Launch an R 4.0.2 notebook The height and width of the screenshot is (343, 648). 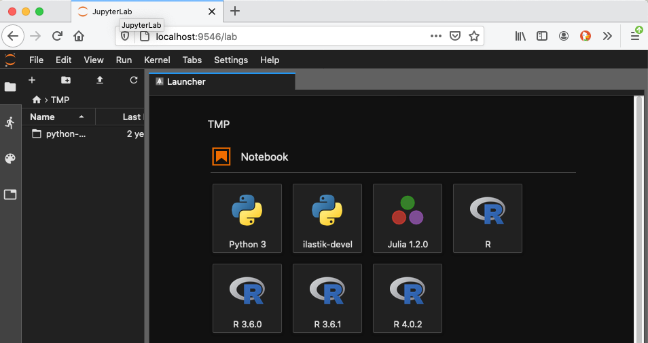(x=408, y=298)
